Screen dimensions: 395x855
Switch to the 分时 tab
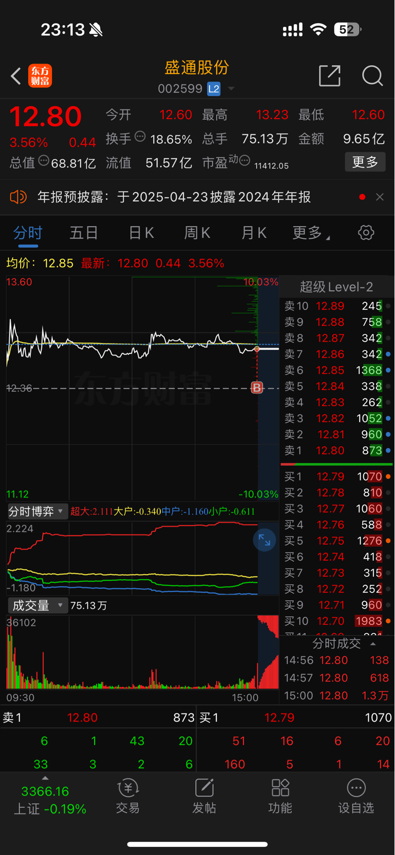(x=28, y=233)
